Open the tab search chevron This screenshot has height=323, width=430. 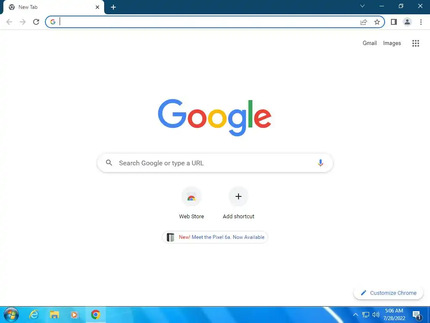362,6
